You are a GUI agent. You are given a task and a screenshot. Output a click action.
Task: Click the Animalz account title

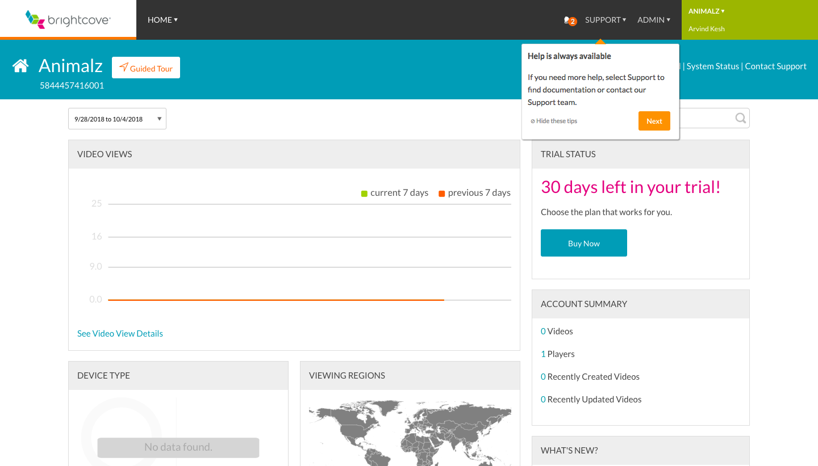pyautogui.click(x=70, y=66)
